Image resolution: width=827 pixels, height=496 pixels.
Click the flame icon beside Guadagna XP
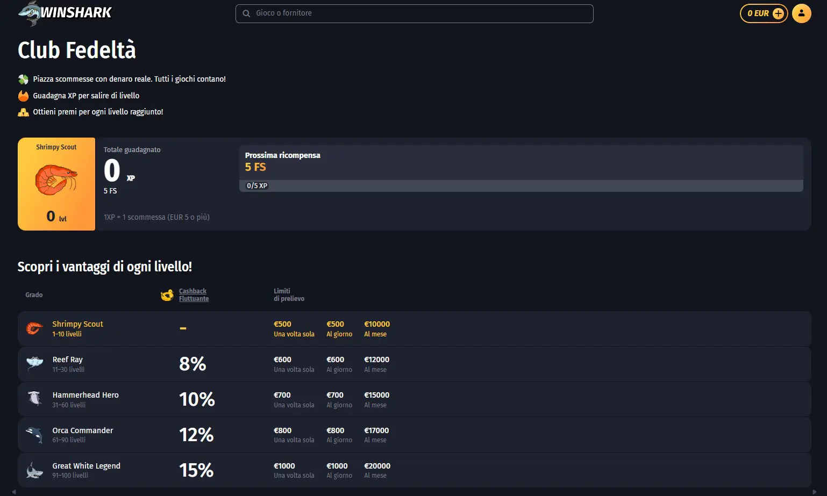(23, 96)
